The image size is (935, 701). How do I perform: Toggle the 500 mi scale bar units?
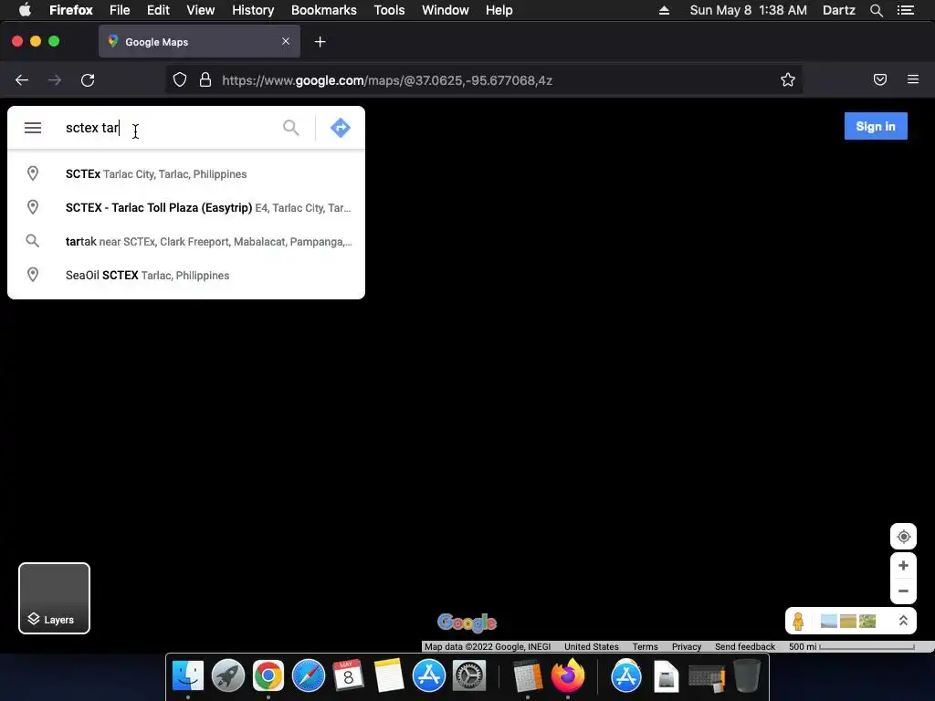tap(852, 647)
